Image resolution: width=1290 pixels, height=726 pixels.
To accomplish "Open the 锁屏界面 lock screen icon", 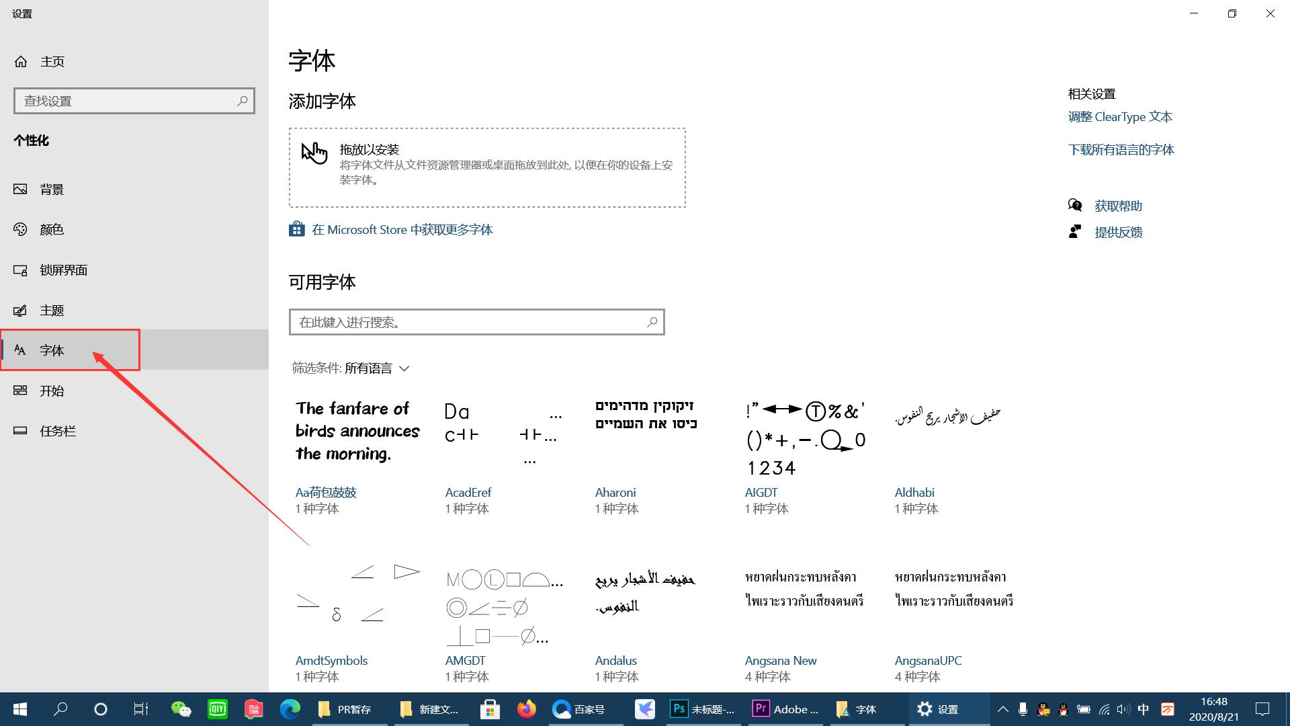I will click(x=20, y=270).
